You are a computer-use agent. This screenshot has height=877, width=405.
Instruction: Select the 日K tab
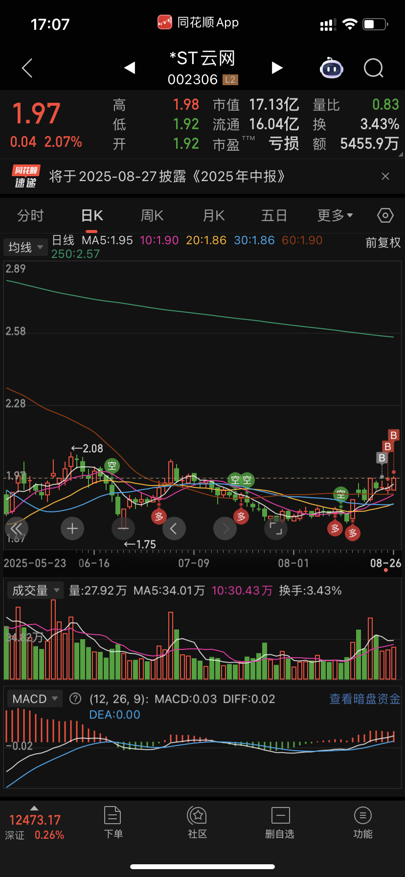[92, 216]
